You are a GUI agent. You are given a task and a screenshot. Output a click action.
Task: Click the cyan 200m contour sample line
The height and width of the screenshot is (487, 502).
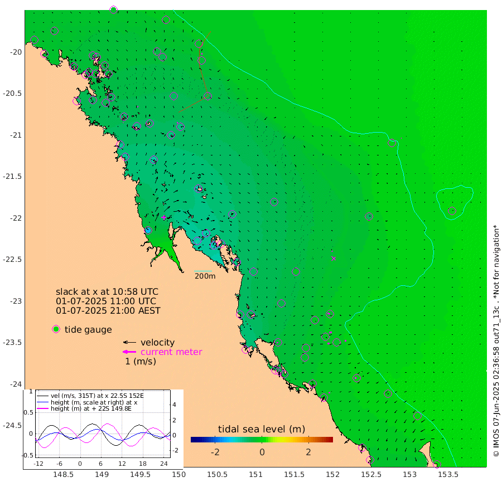(203, 271)
